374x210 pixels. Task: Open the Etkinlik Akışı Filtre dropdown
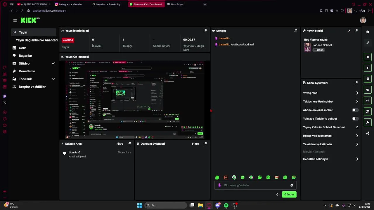pos(120,143)
